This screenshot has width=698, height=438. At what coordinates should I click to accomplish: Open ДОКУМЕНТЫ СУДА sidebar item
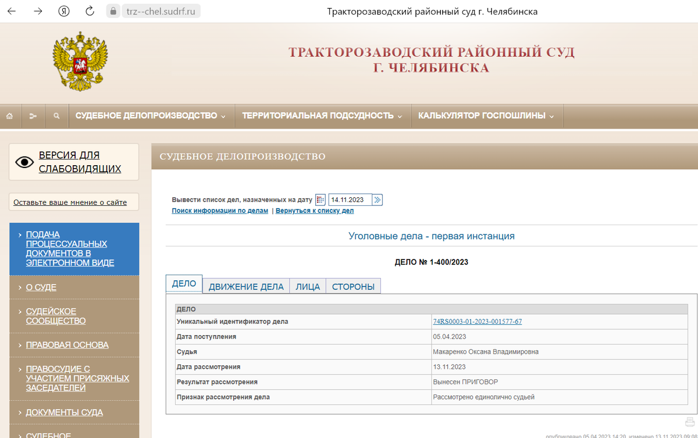pyautogui.click(x=65, y=412)
